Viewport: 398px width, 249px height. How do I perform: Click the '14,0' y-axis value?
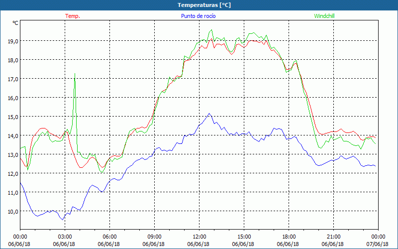point(13,135)
